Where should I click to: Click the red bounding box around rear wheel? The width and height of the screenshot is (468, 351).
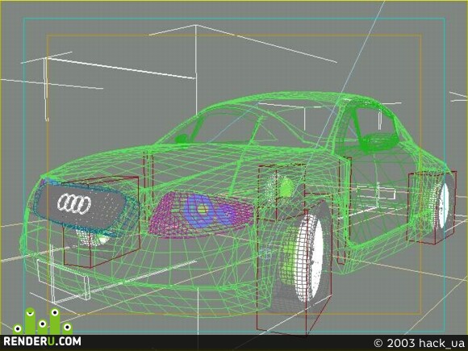432,207
